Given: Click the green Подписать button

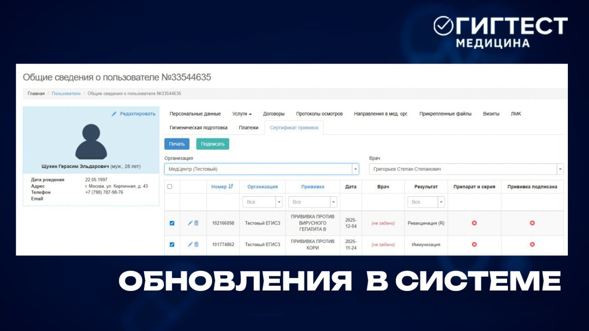Looking at the screenshot, I should 212,144.
